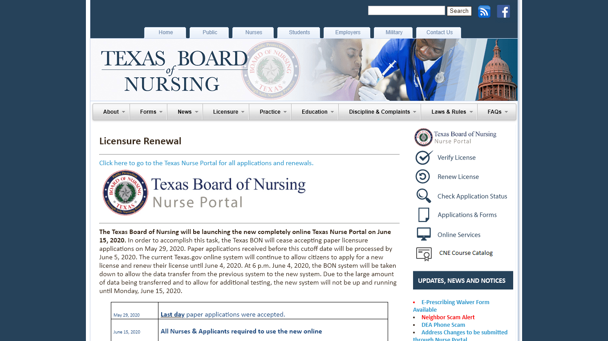
Task: Click the Search button
Action: click(x=459, y=11)
